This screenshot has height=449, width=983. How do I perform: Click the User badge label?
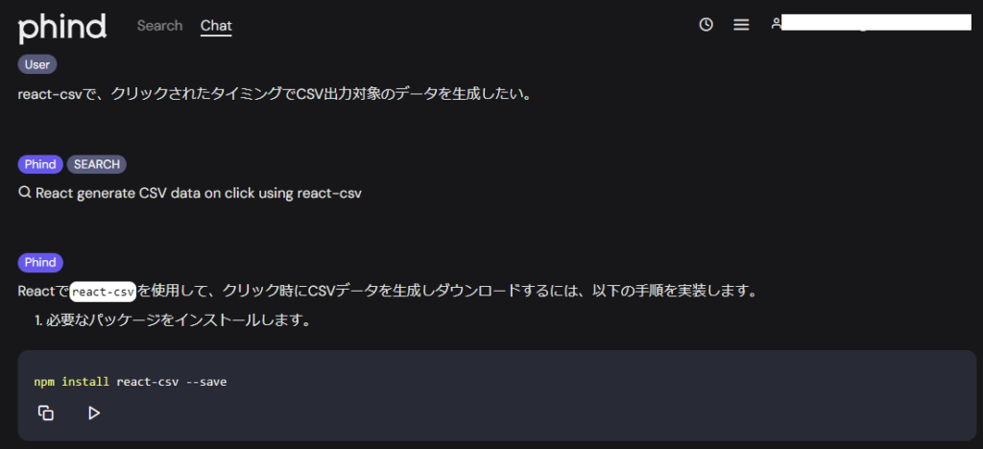(37, 64)
